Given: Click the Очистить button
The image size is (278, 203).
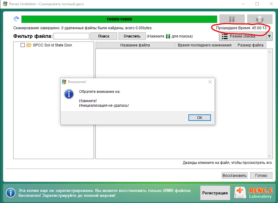Looking at the screenshot, I should pyautogui.click(x=132, y=36).
